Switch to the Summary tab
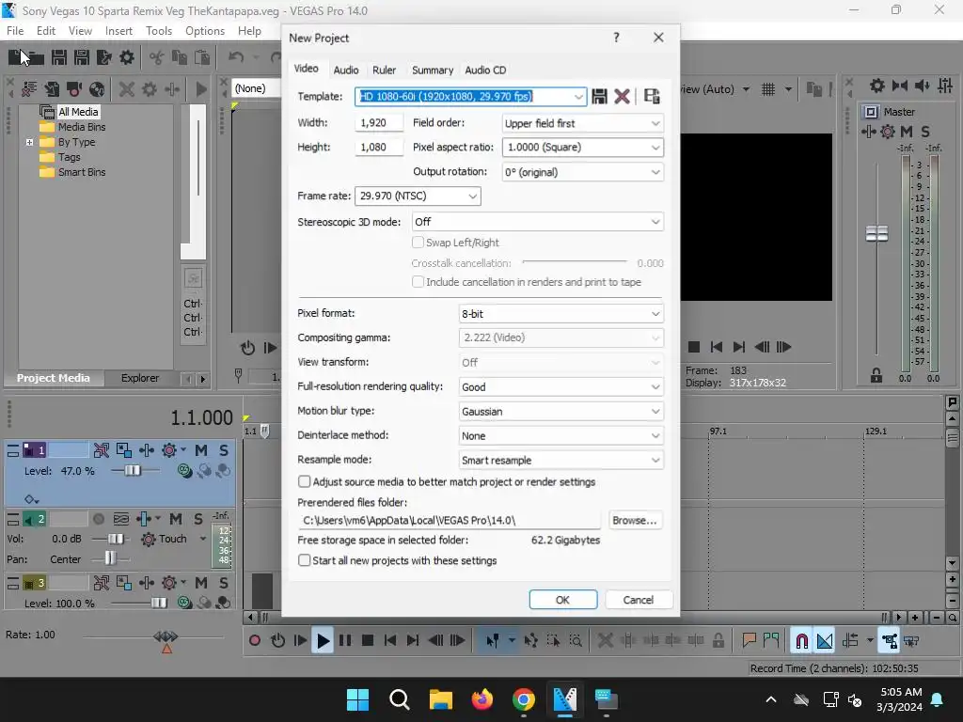 point(433,70)
